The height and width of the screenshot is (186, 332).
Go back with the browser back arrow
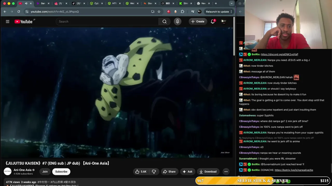5,12
